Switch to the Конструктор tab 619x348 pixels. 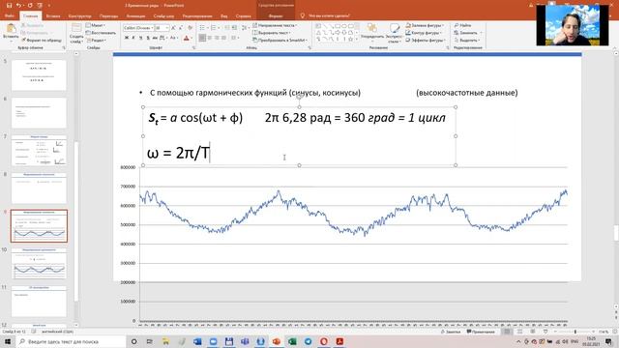[x=79, y=16]
